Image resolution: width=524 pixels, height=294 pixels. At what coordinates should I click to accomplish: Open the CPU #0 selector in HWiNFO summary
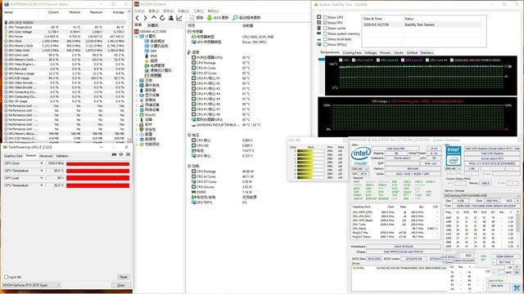360,169
